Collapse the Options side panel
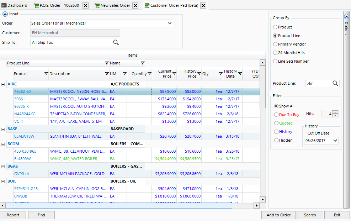351x221 pixels. point(346,16)
